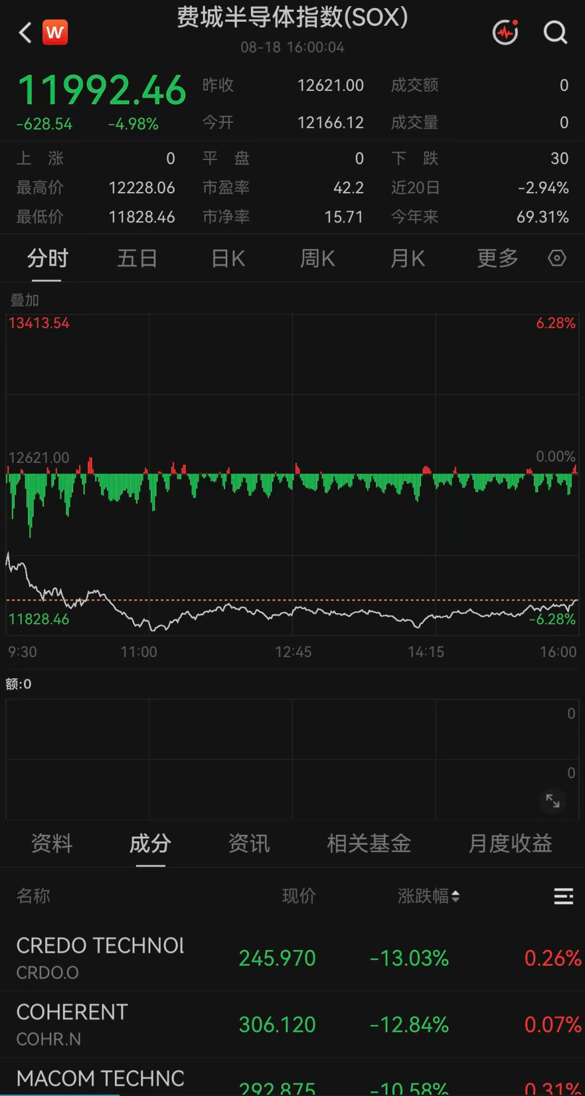585x1096 pixels.
Task: Tap the title 费城半导体指数(SOX)
Action: coord(292,18)
